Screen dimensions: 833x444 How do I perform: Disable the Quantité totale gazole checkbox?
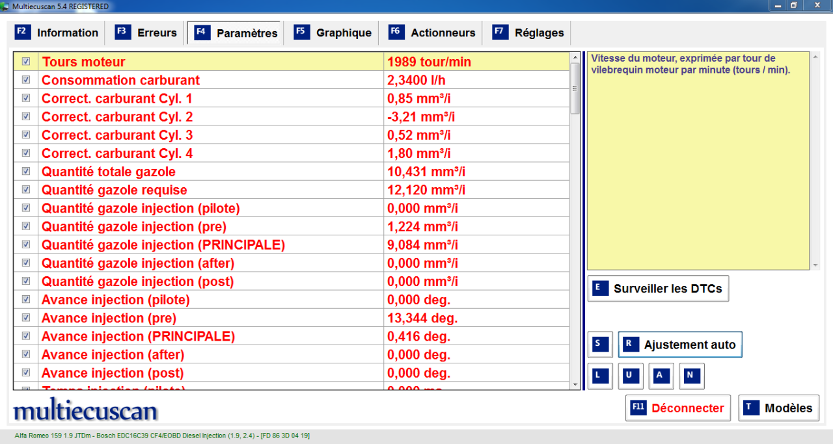tap(26, 172)
